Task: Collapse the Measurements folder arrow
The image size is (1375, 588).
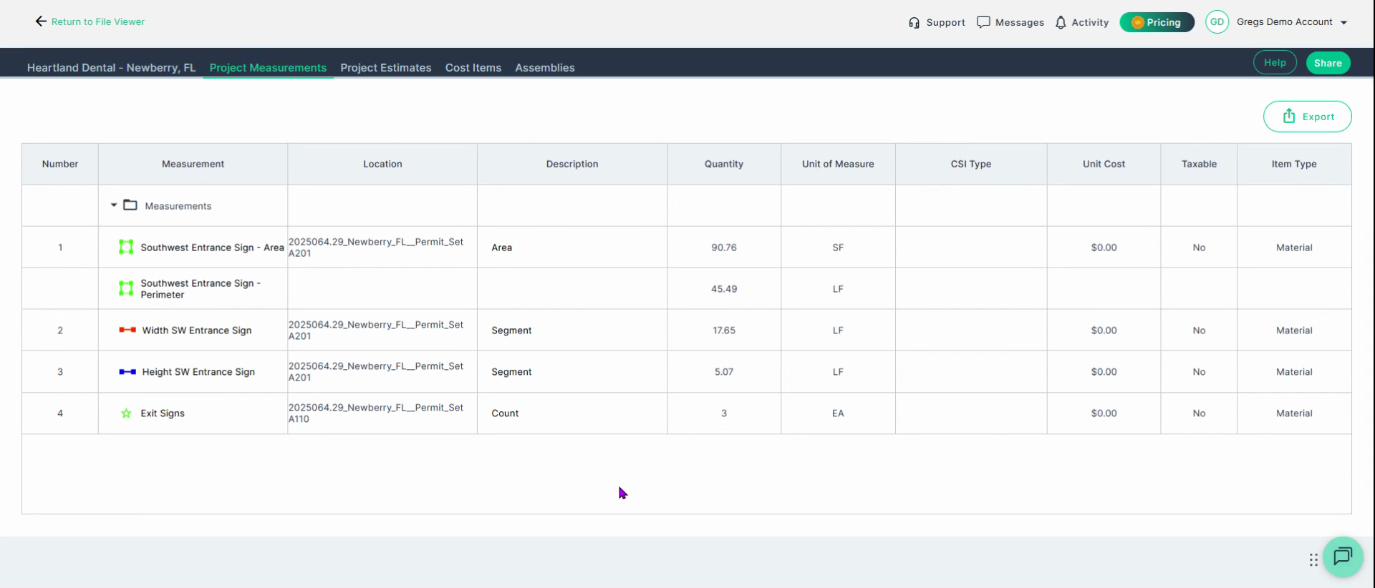Action: coord(114,205)
